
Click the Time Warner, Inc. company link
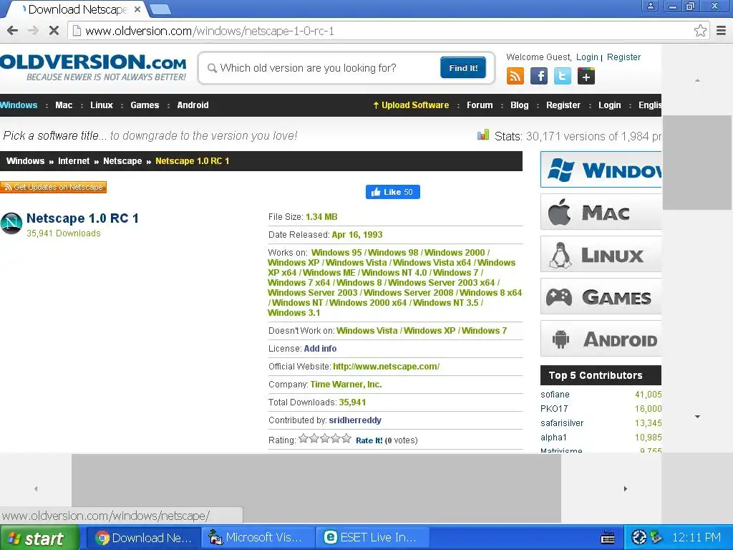[x=346, y=385]
